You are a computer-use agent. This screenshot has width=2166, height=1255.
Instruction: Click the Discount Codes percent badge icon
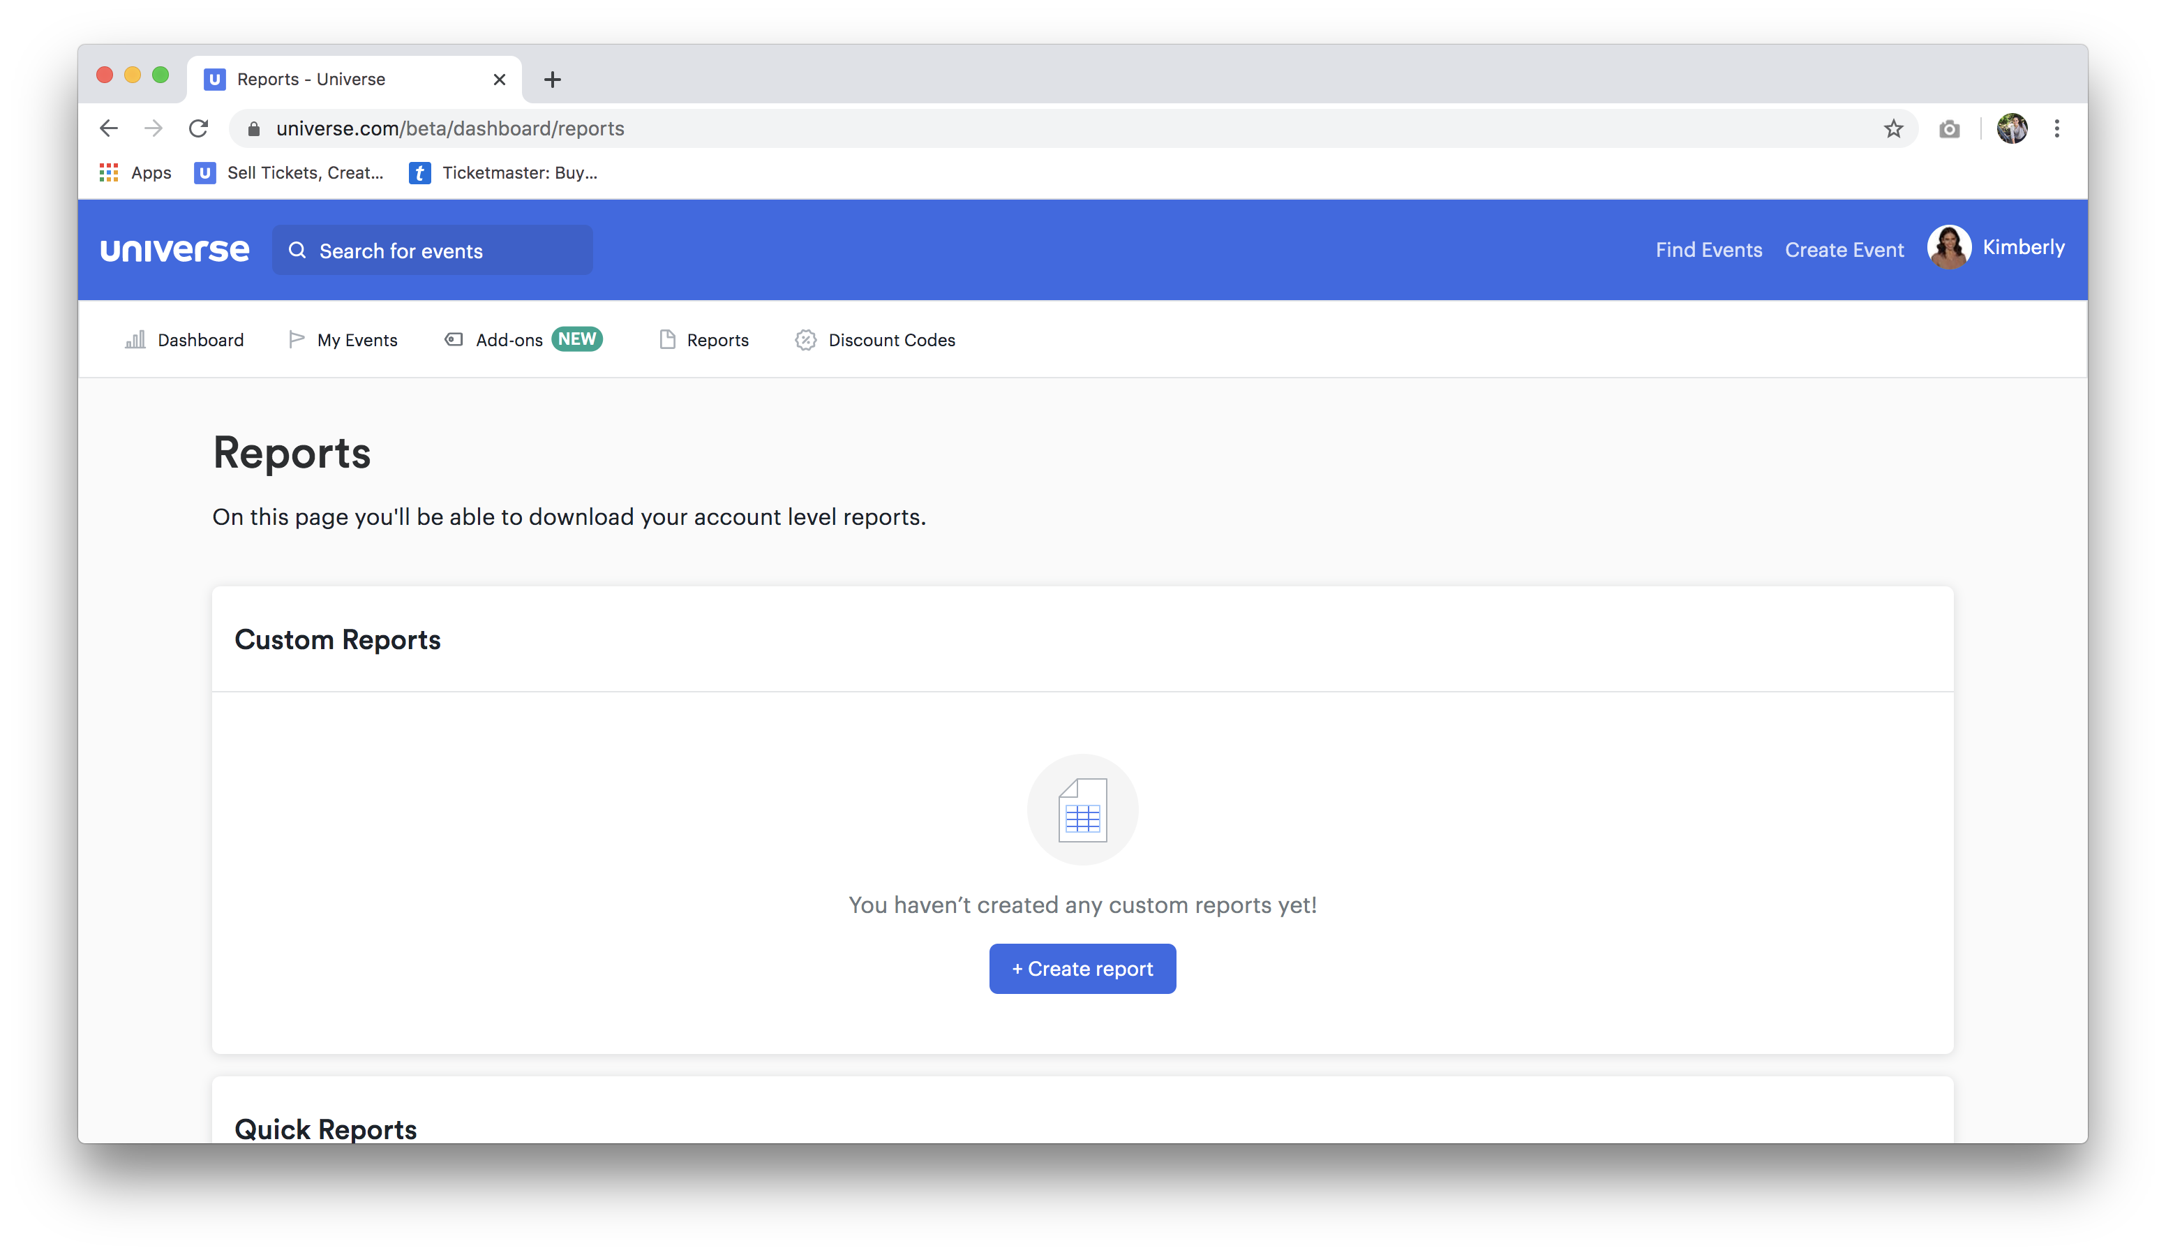(x=805, y=341)
